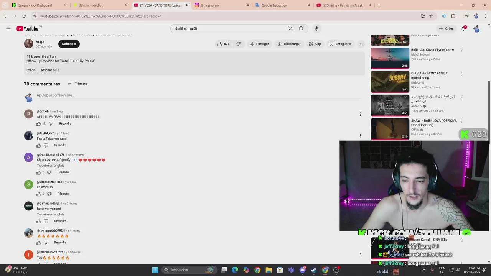Click the Ajoutez un commentaire field
This screenshot has width=491, height=276.
tap(198, 95)
